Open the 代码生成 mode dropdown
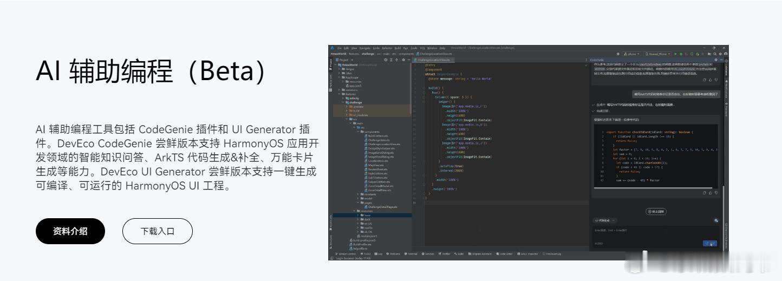Viewport: 782px width, 281px height. [x=604, y=220]
